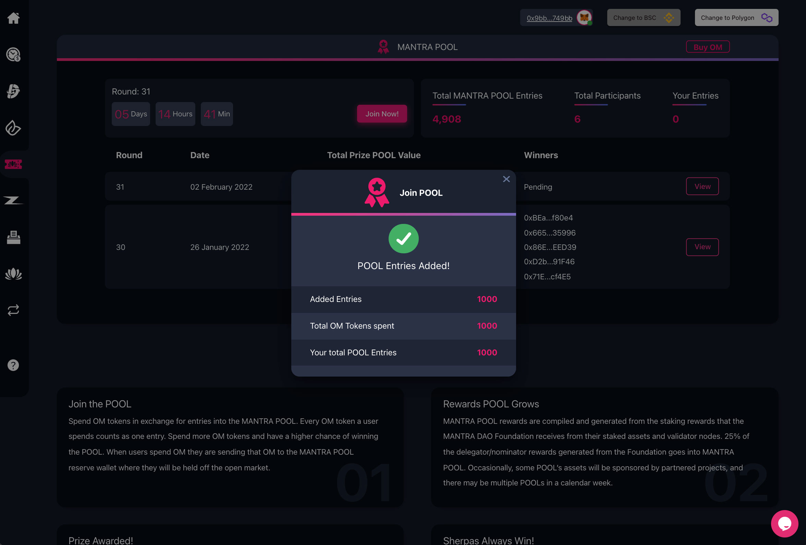Click Total Prize POOL Value header
The width and height of the screenshot is (806, 545).
tap(374, 155)
